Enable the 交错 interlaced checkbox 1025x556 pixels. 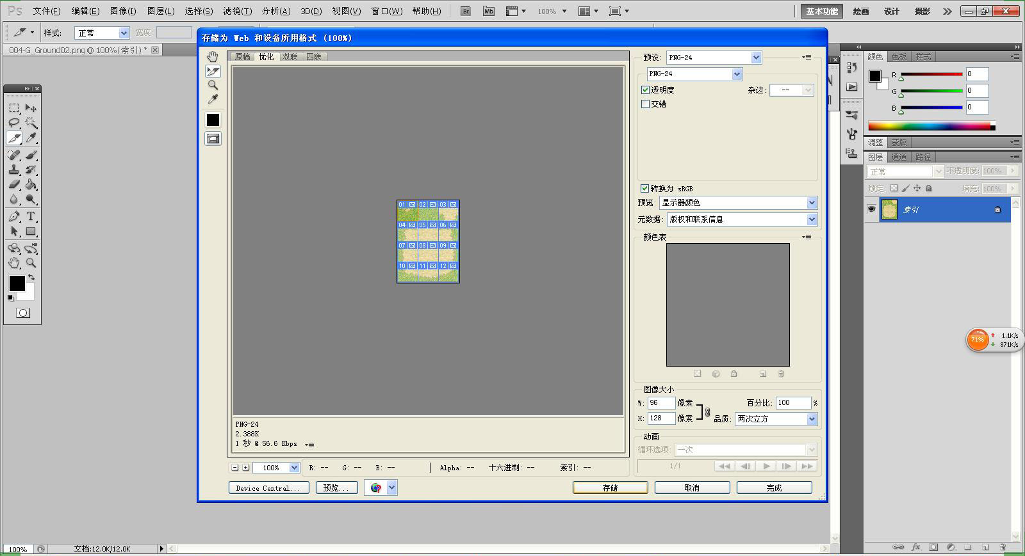(645, 104)
